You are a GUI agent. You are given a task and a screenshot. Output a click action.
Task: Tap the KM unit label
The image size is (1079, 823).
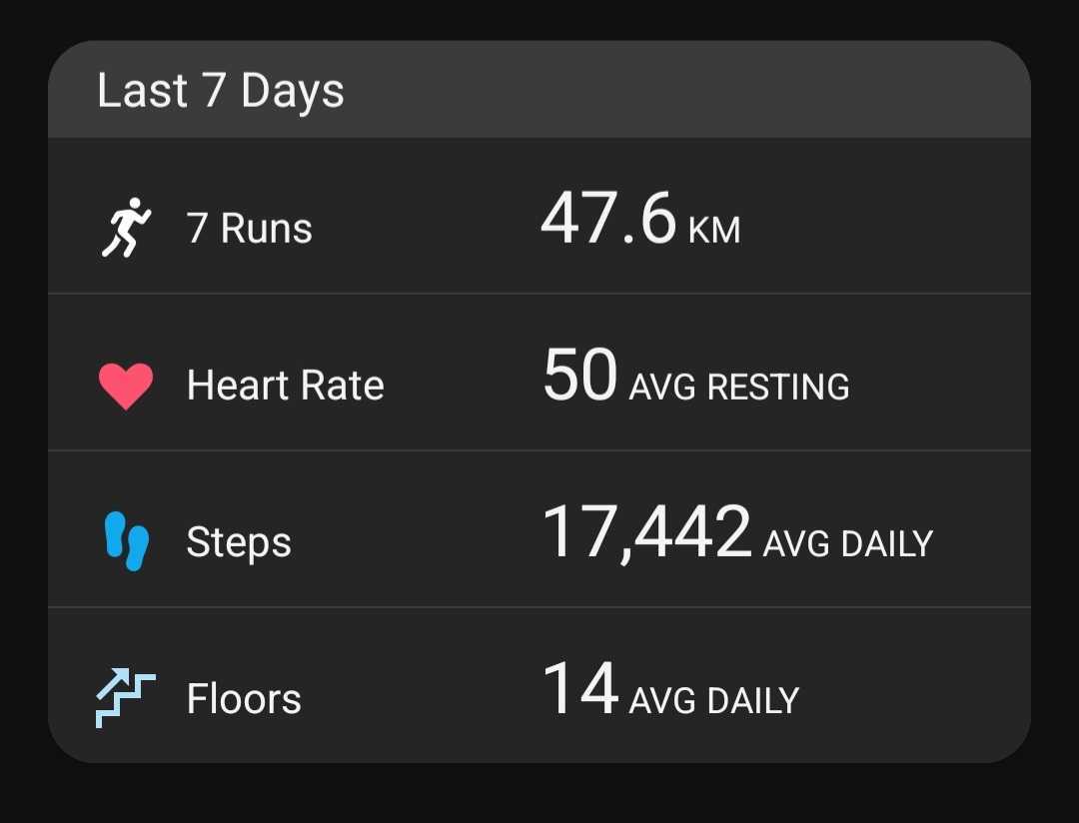(x=714, y=231)
